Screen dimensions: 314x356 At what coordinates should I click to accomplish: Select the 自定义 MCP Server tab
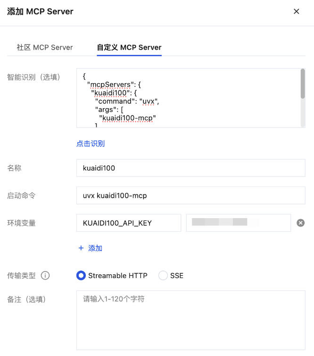[x=129, y=48]
